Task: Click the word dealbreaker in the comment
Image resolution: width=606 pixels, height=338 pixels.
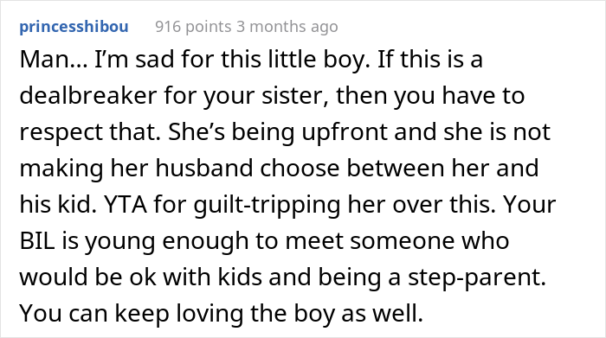Action: click(87, 96)
